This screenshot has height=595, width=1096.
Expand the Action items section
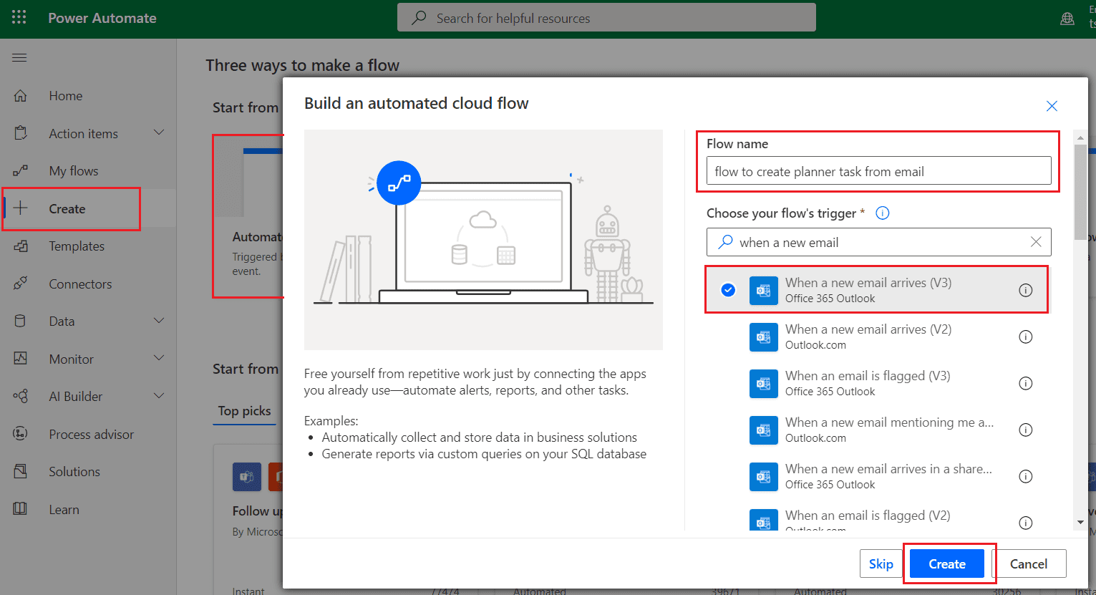159,133
